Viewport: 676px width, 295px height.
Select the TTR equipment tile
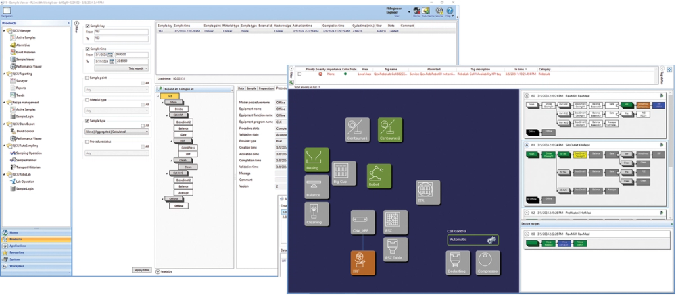pyautogui.click(x=428, y=192)
